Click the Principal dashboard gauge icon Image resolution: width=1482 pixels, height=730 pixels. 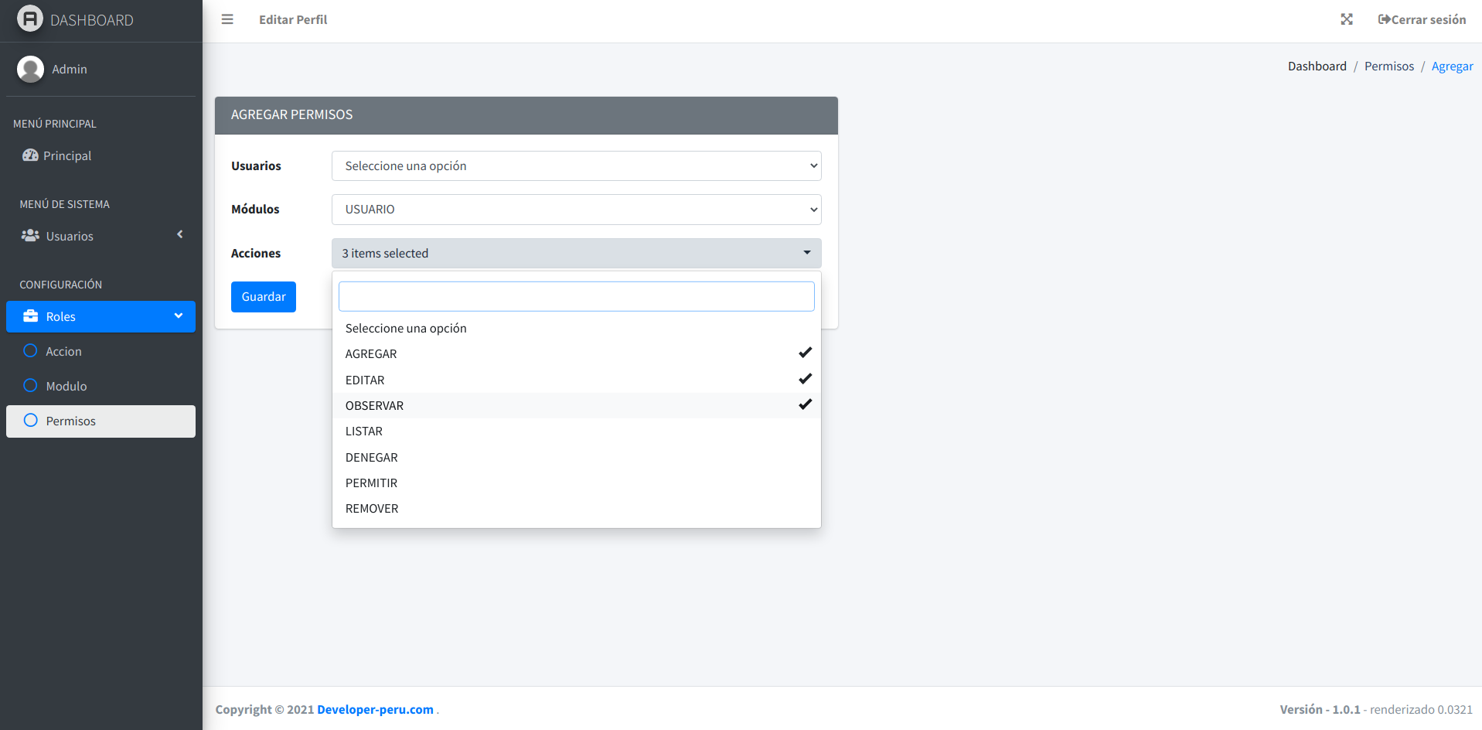tap(30, 155)
